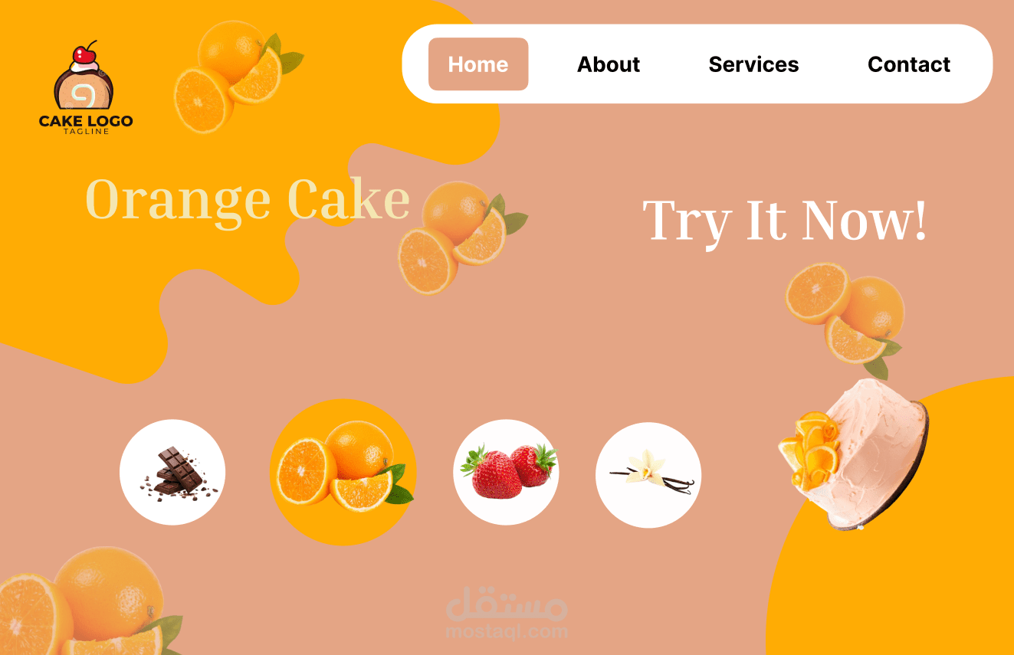Click the large oranges in bottom corner

(x=88, y=601)
